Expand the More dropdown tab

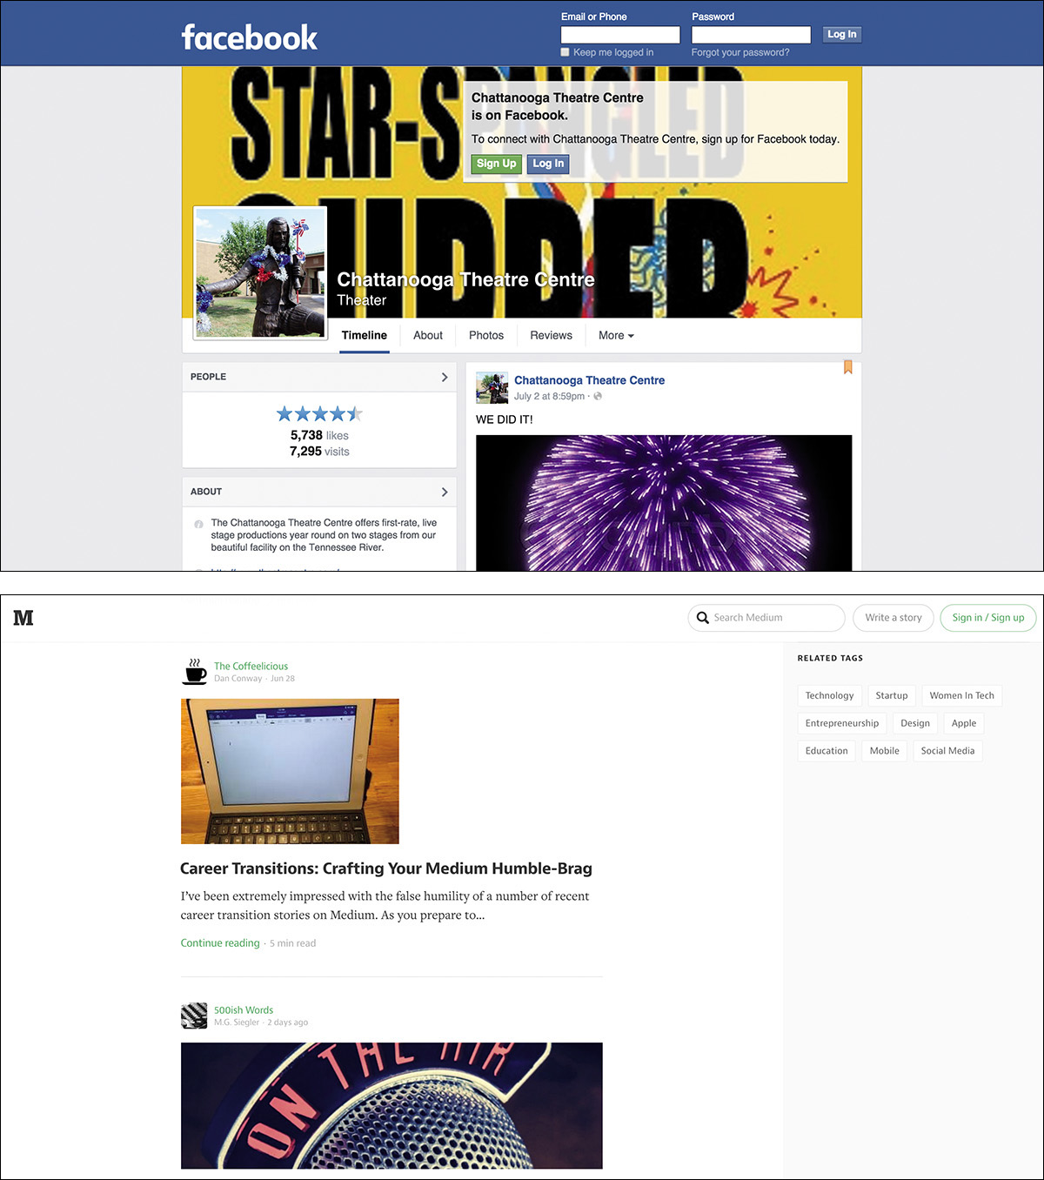(616, 335)
